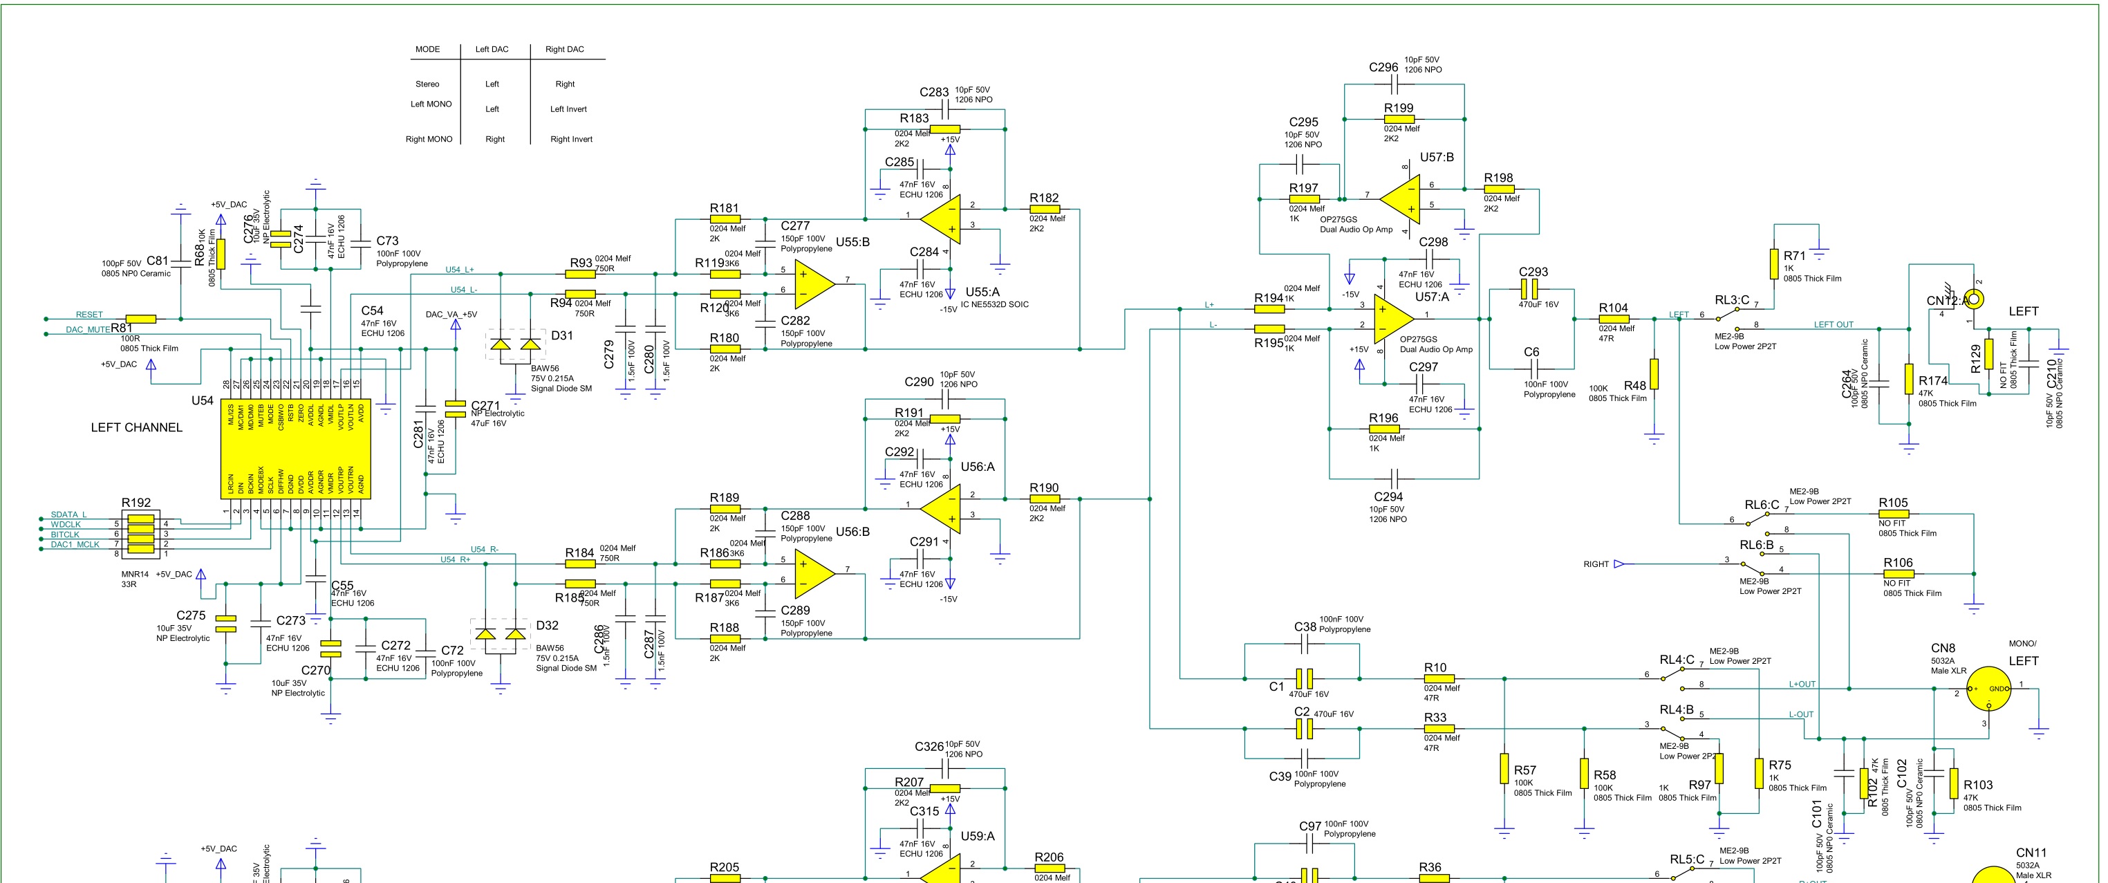Click the 'Left MONO' table entry
Viewport: 2108px width, 883px height.
pyautogui.click(x=431, y=104)
